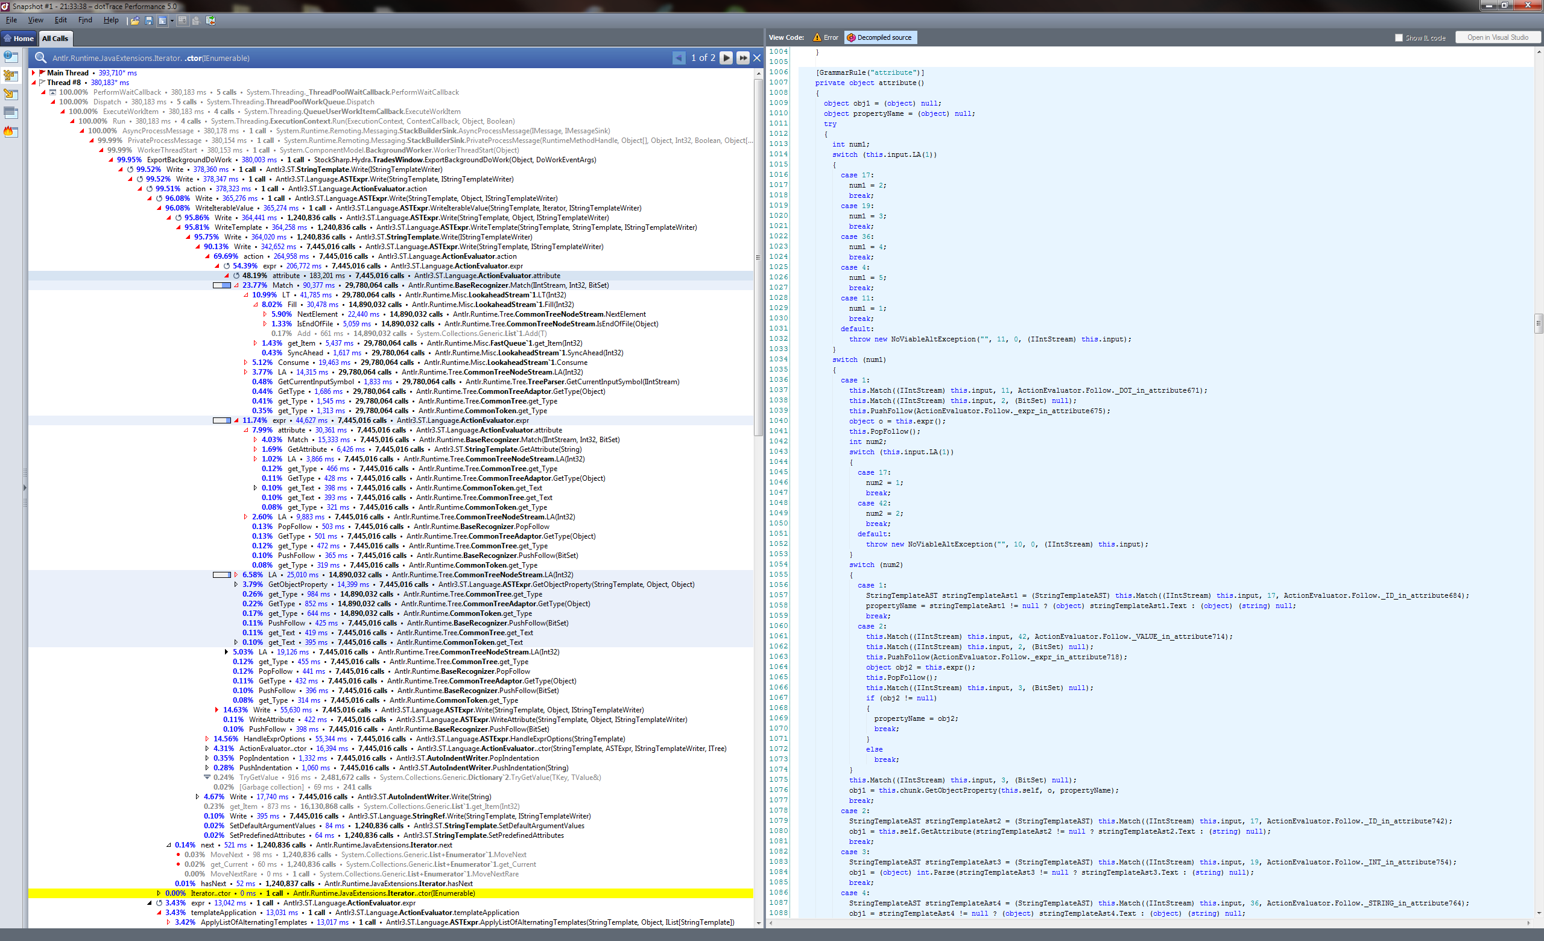Screen dimensions: 1544x941
Task: Toggle the Decompiled source view
Action: tap(880, 37)
